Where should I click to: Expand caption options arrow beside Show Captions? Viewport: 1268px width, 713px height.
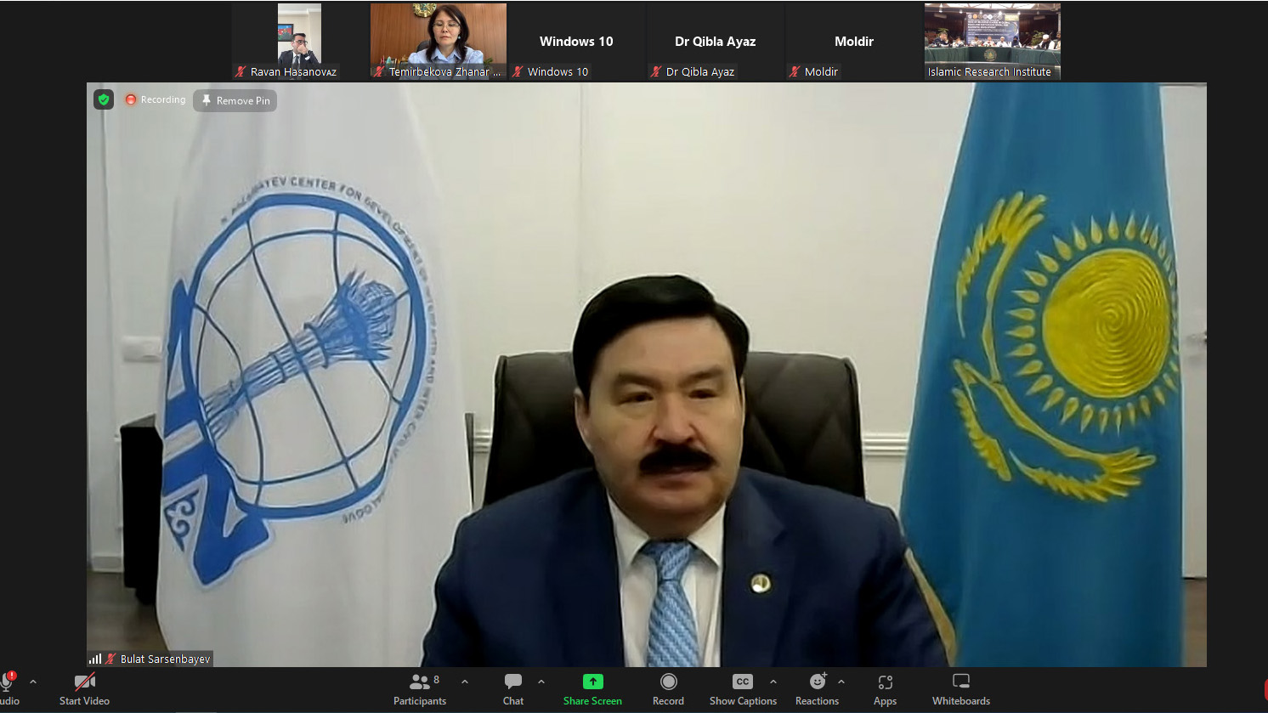click(773, 682)
